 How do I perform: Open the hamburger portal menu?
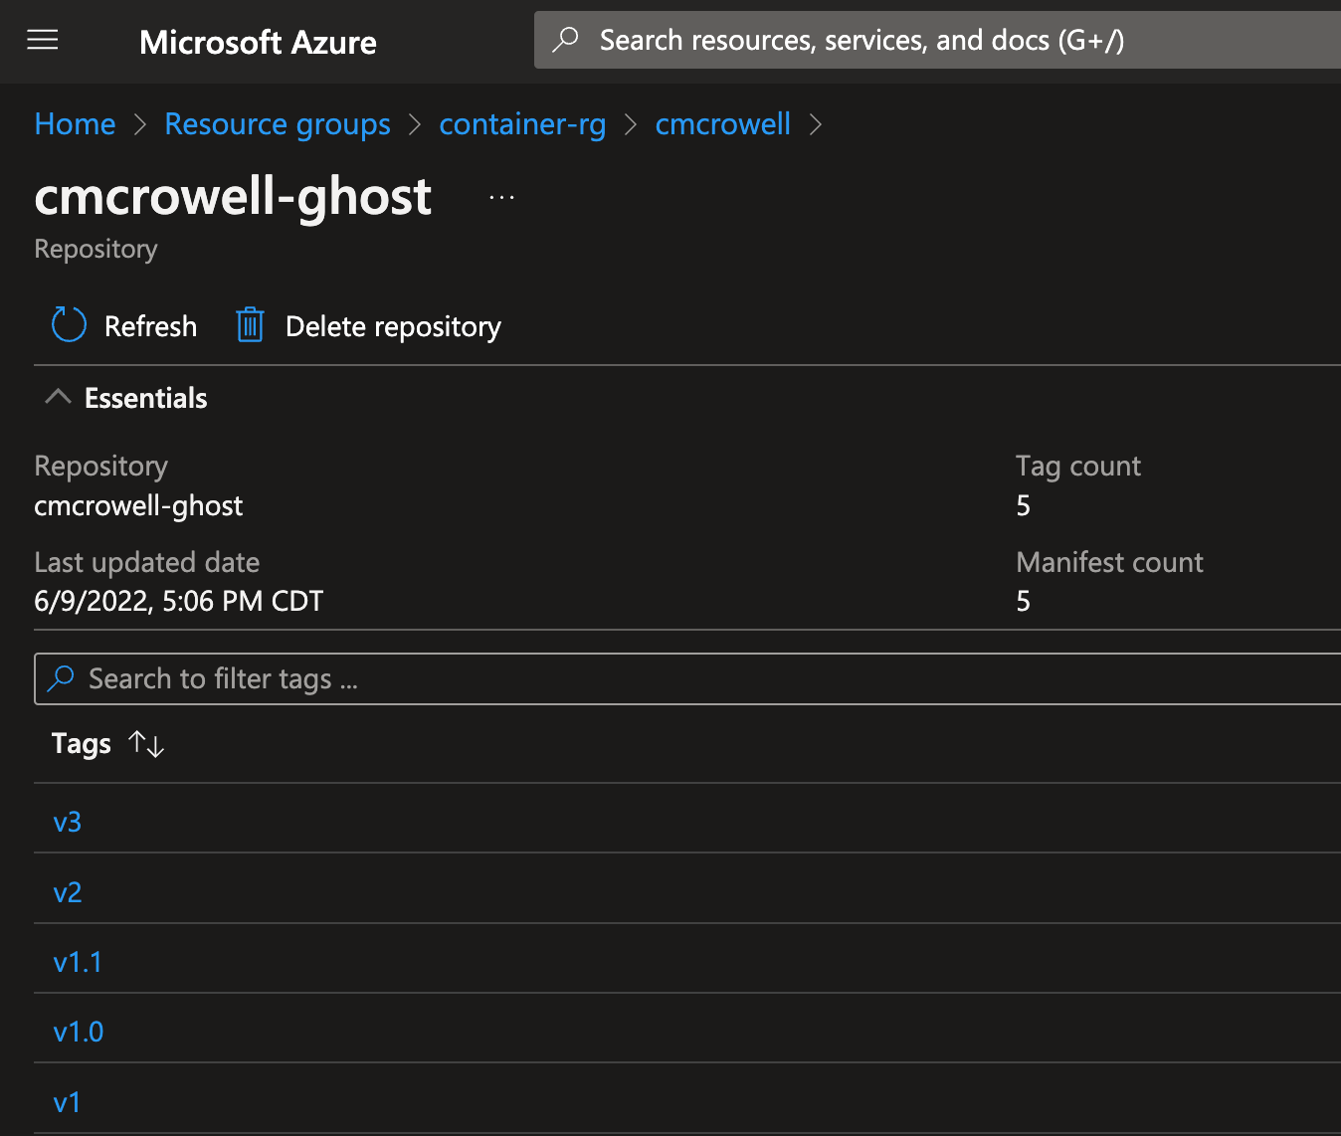43,41
